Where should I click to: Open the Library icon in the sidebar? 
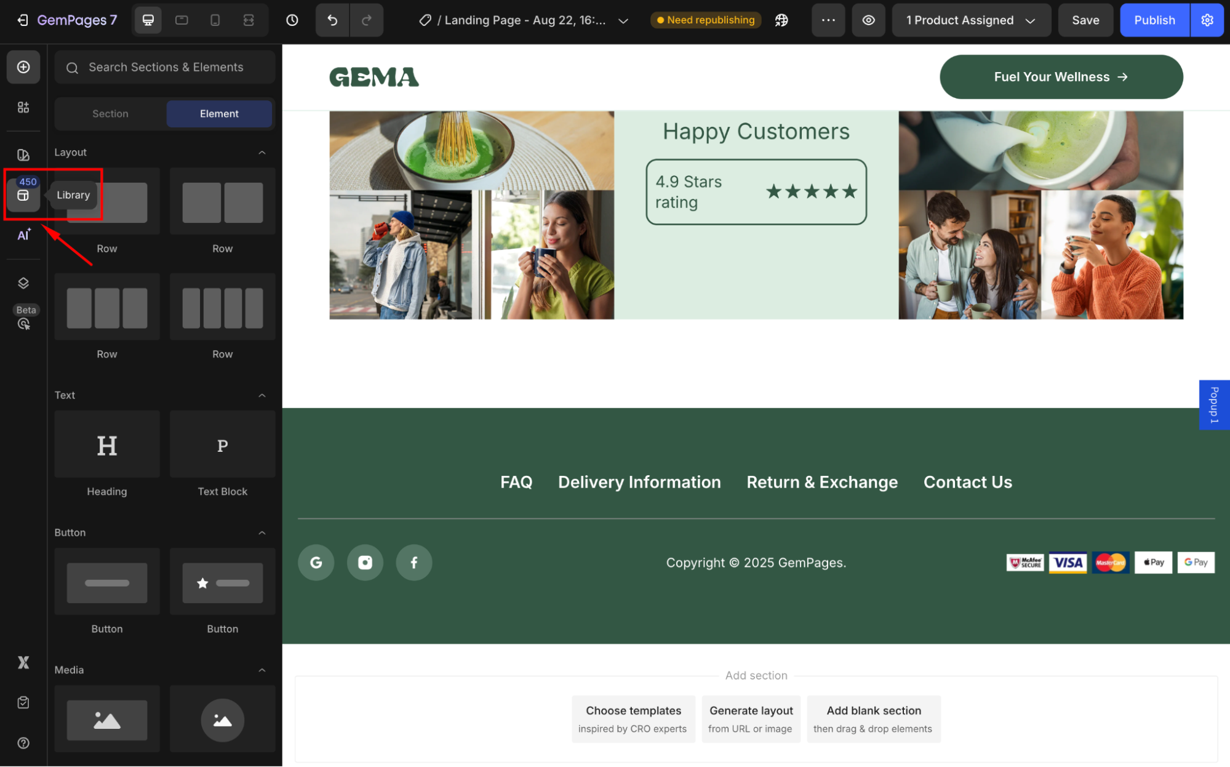(23, 195)
